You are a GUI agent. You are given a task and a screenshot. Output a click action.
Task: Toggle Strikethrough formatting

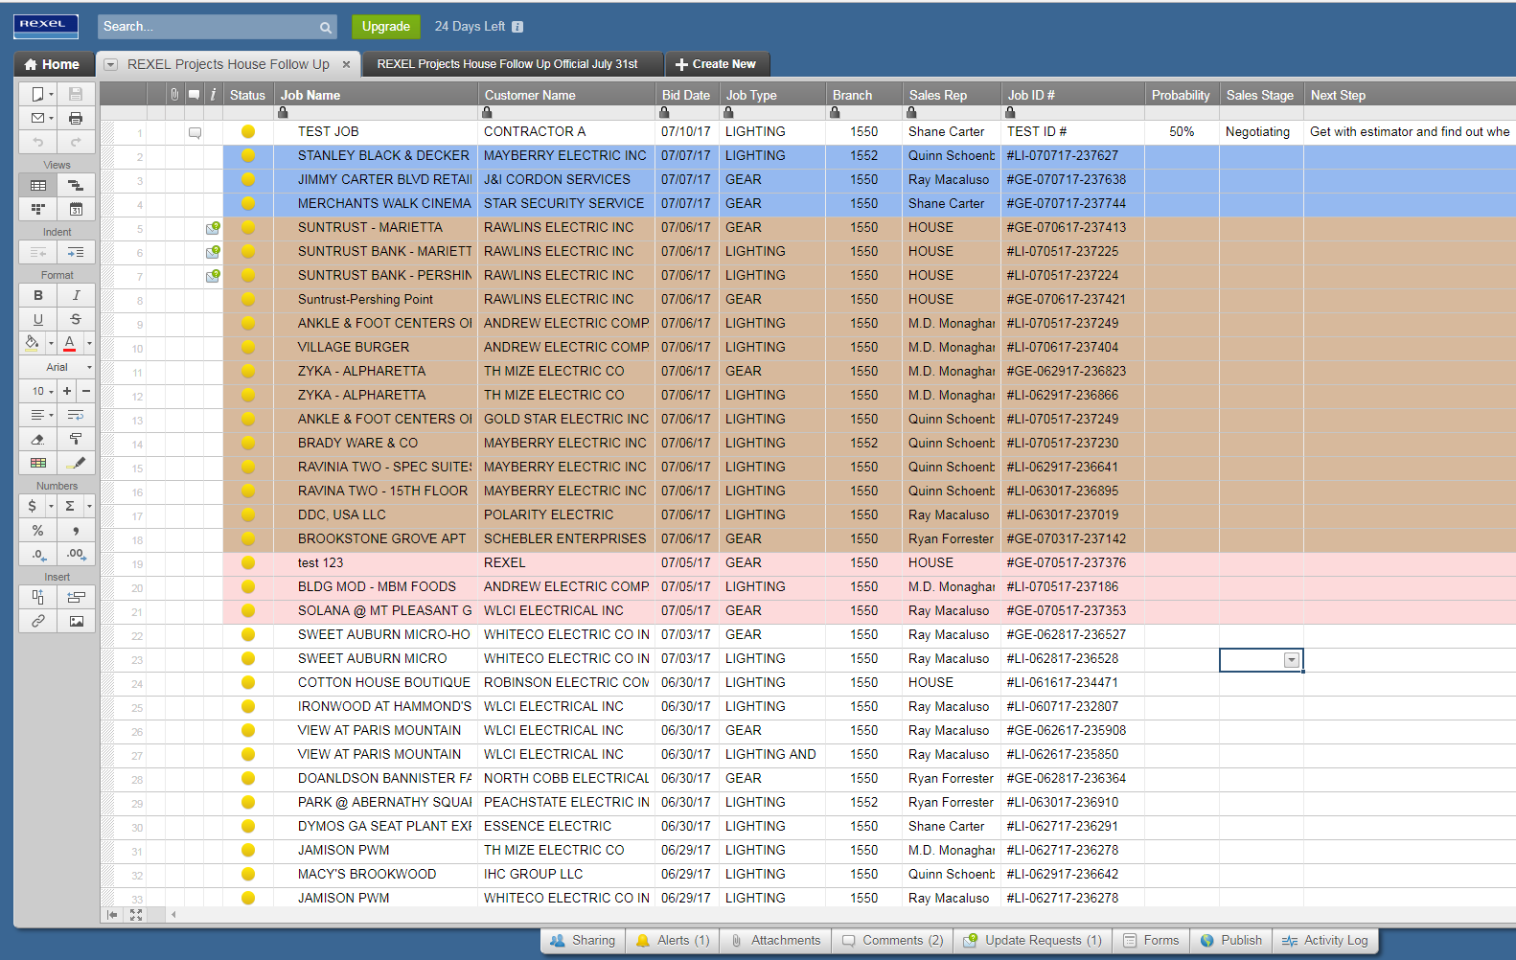pos(76,319)
